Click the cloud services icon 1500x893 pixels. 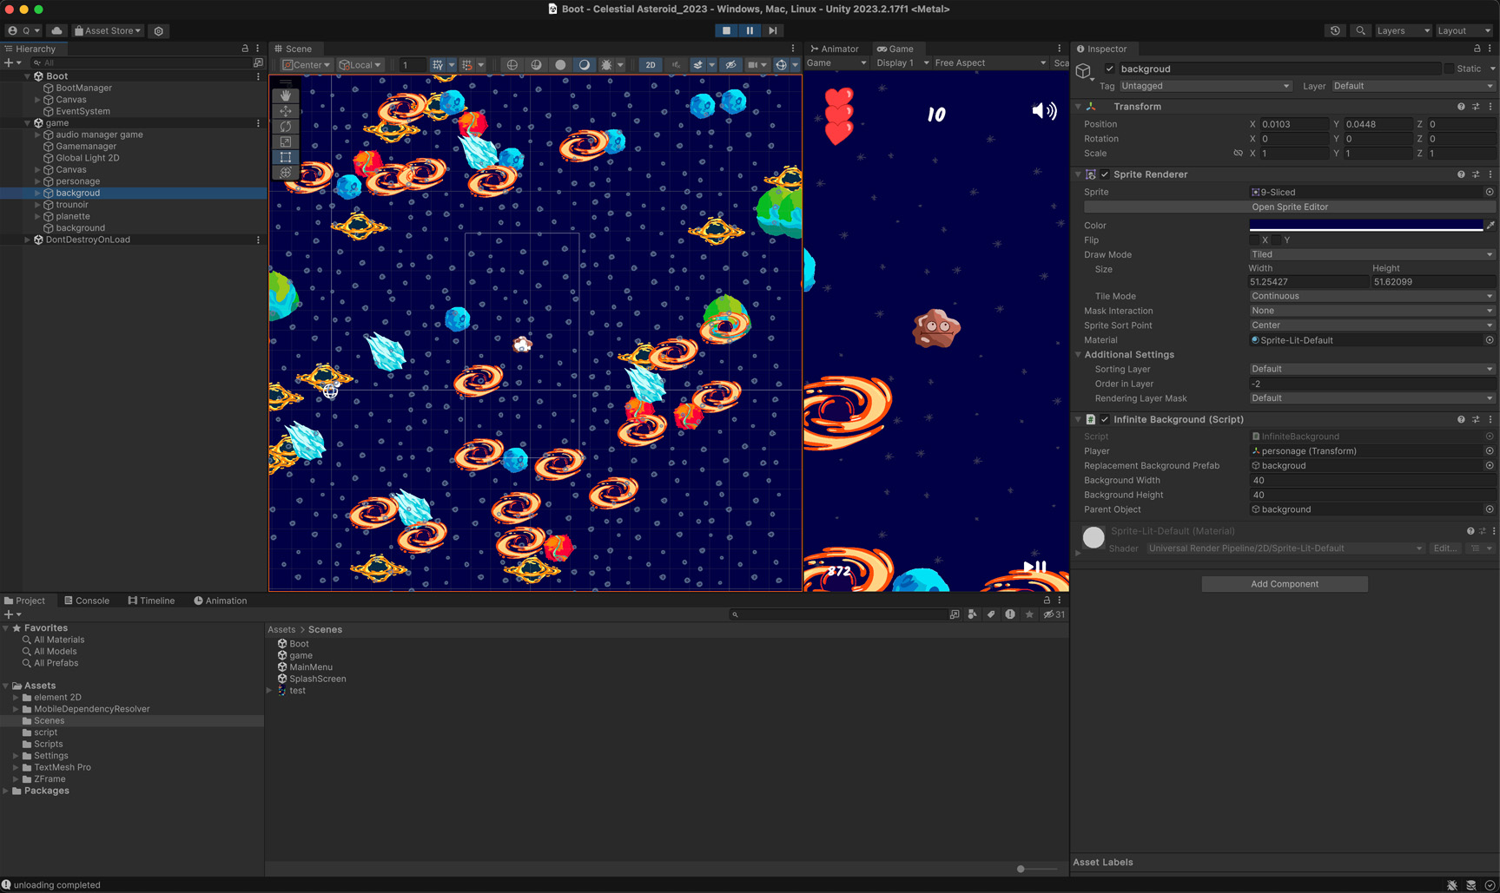click(57, 30)
